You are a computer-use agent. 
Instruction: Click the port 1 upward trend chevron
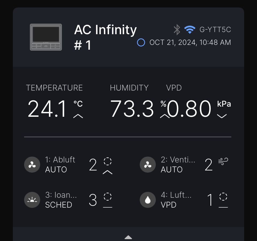point(108,172)
